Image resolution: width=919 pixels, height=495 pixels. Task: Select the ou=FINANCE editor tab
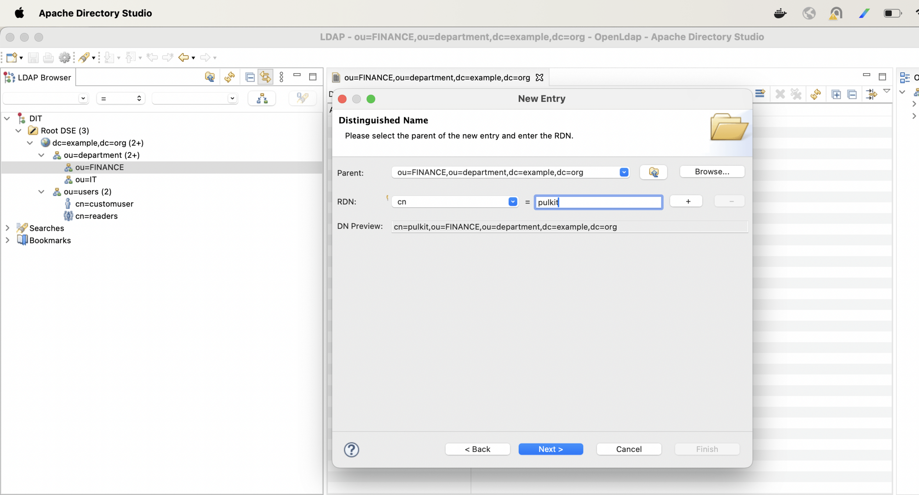437,78
